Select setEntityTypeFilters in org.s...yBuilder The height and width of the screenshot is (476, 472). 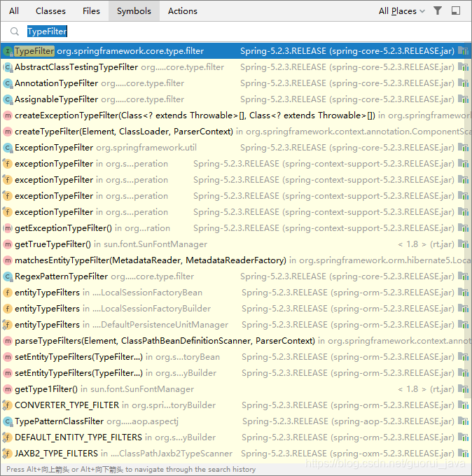tap(236, 373)
